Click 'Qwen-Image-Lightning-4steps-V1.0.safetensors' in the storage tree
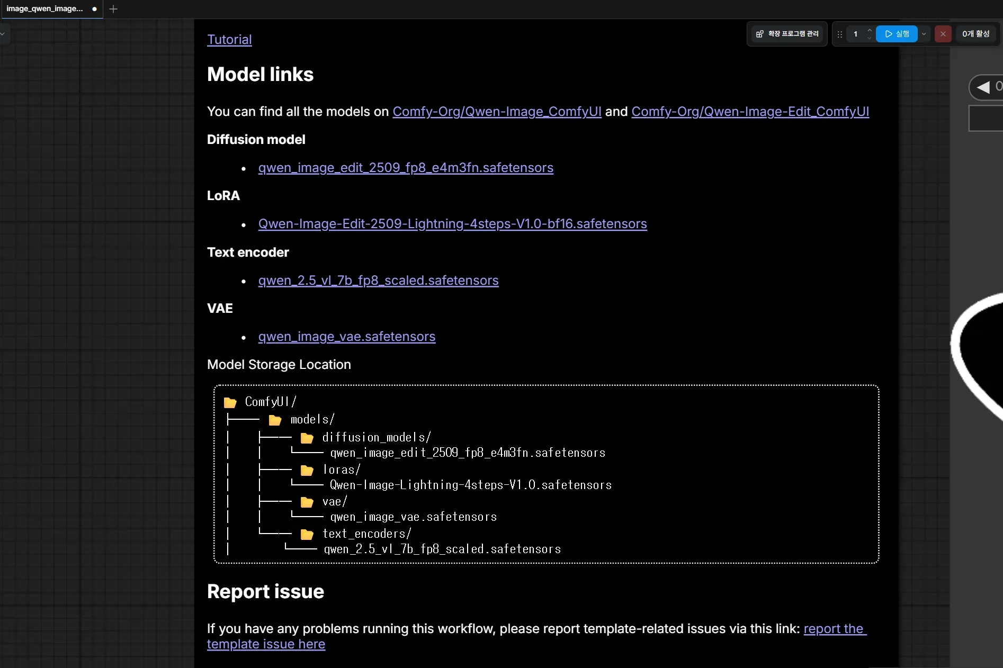1003x668 pixels. (471, 485)
